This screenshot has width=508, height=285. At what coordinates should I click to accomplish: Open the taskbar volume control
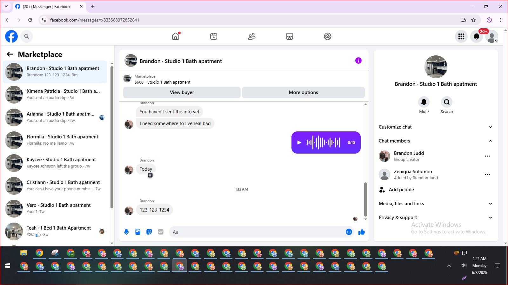click(x=464, y=266)
